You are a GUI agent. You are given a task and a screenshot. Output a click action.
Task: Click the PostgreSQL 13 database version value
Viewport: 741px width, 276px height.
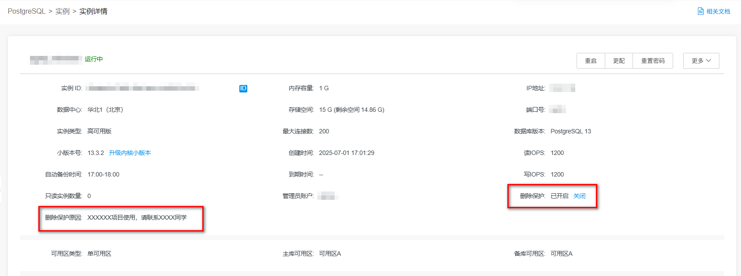[x=570, y=131]
